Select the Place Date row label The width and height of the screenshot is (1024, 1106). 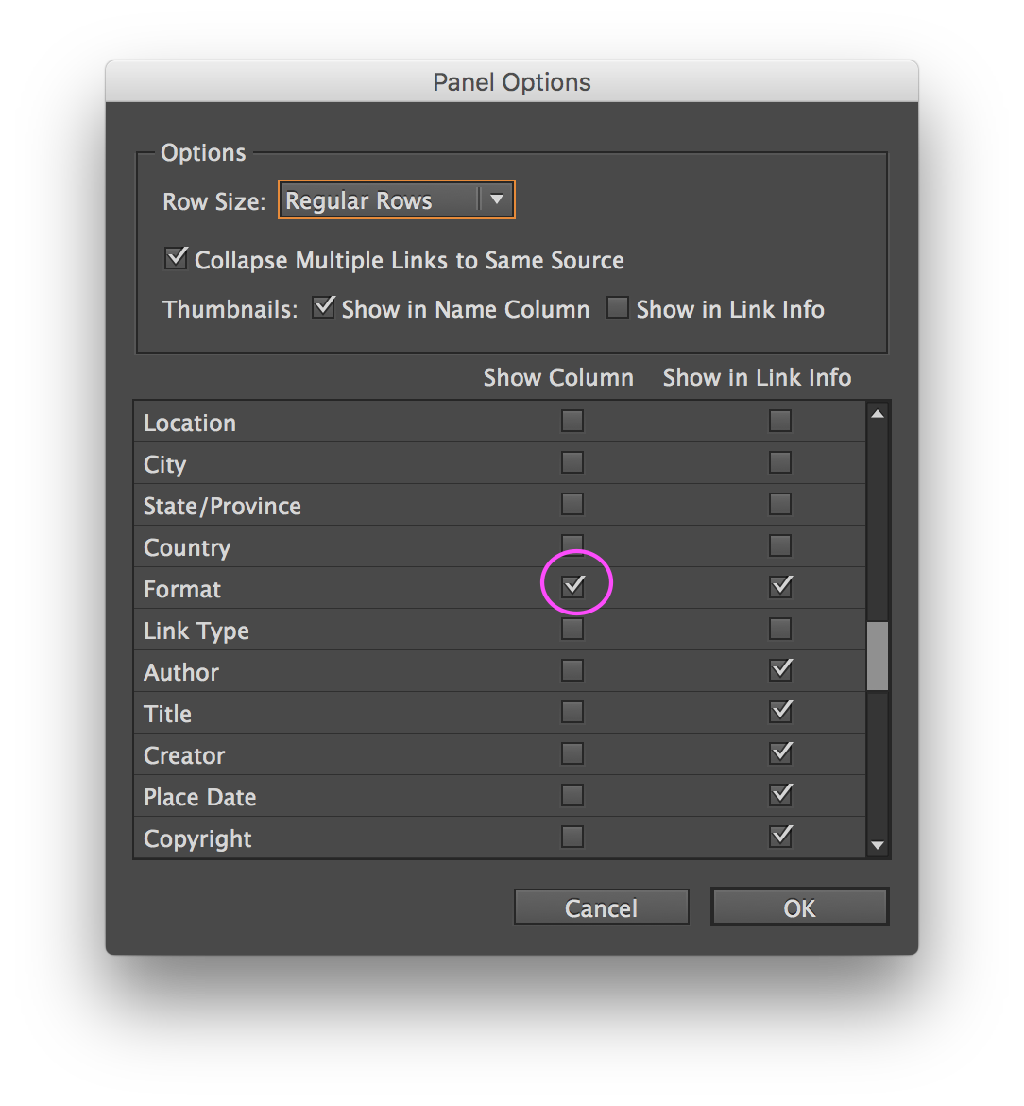[199, 797]
